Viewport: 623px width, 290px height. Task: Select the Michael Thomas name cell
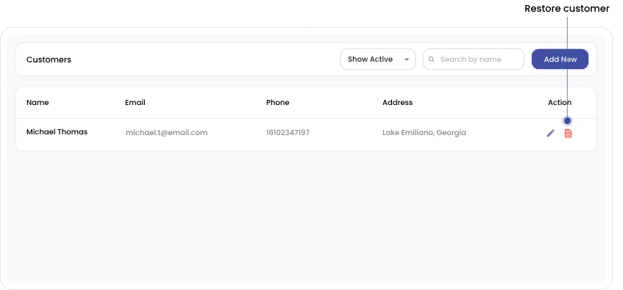pyautogui.click(x=57, y=132)
